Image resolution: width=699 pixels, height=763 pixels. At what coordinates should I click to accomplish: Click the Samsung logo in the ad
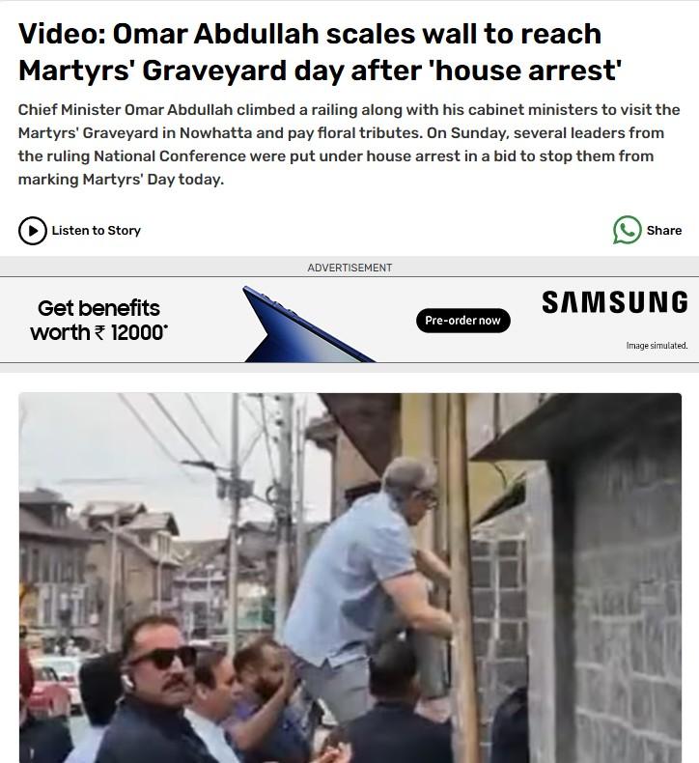pos(615,302)
